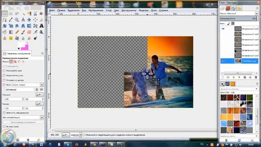Set selection mode to add

coord(15,62)
